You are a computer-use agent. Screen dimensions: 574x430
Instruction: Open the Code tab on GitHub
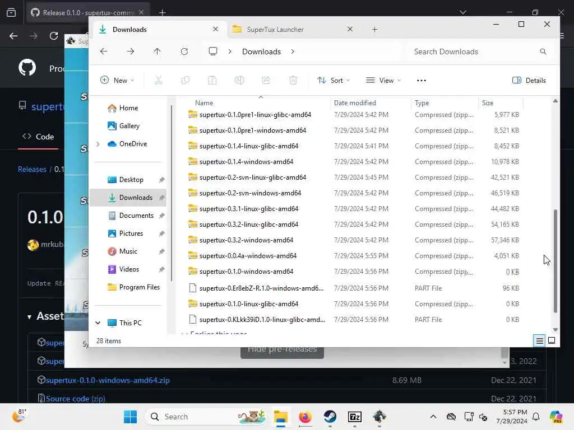coord(38,137)
